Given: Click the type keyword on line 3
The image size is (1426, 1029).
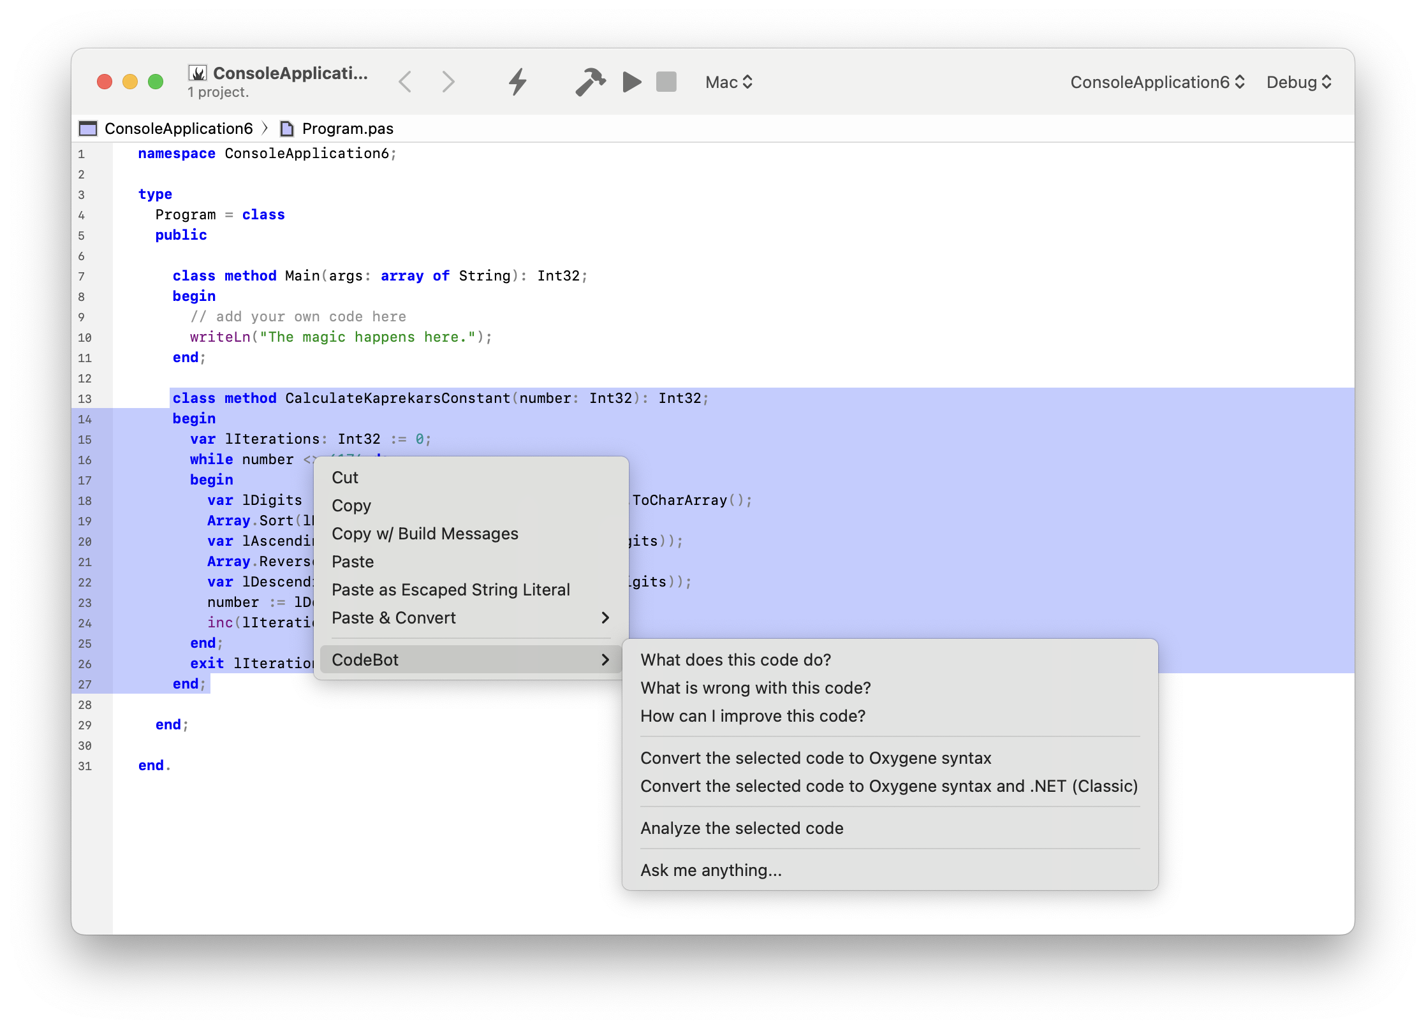Looking at the screenshot, I should [155, 194].
